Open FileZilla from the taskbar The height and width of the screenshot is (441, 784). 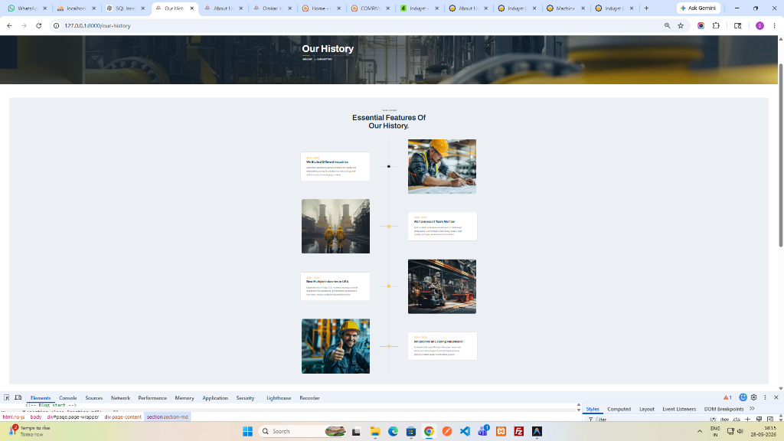coord(519,431)
